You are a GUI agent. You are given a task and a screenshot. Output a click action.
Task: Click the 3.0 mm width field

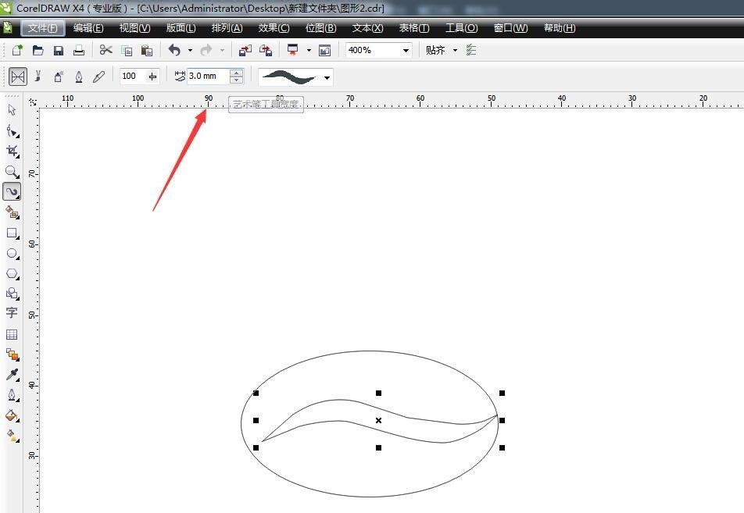(x=207, y=77)
